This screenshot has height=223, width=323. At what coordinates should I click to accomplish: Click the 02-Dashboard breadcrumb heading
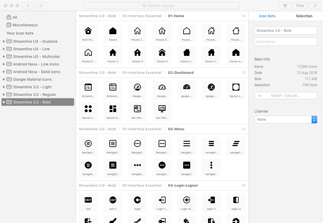[x=181, y=73]
